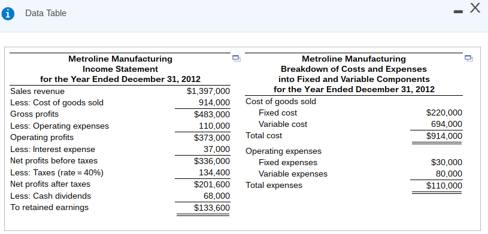Click the 914,000 value in the Income Statement
488x234 pixels.
pos(214,103)
